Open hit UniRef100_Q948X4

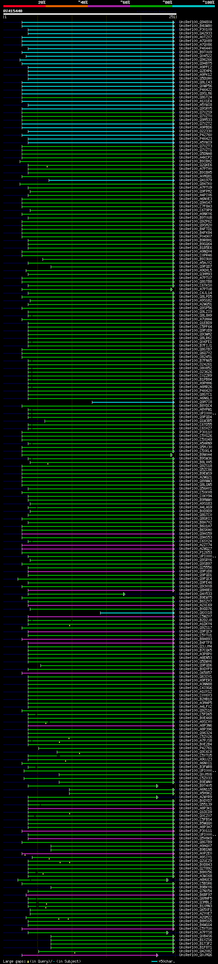click(x=196, y=22)
